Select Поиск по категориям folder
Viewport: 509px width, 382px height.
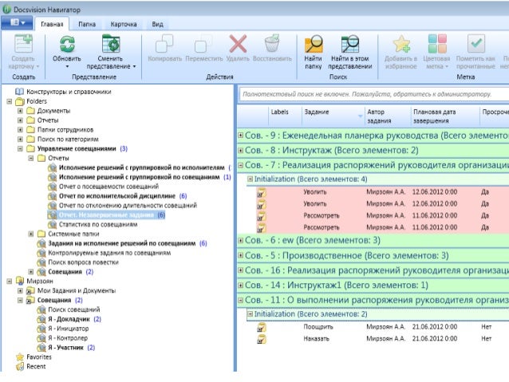pos(68,140)
